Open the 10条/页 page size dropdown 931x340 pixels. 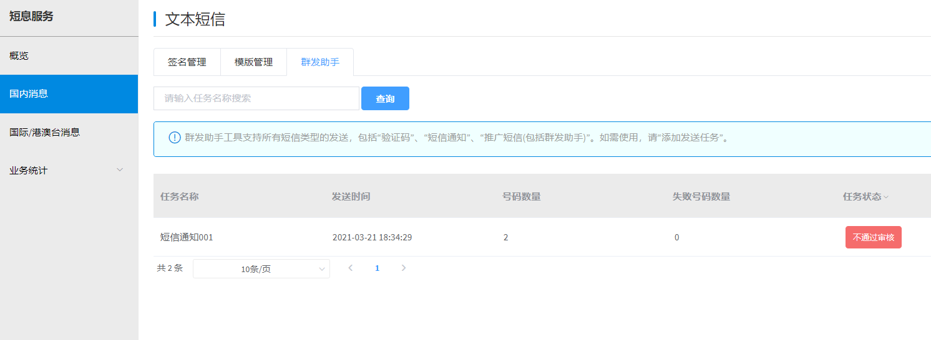pos(261,269)
